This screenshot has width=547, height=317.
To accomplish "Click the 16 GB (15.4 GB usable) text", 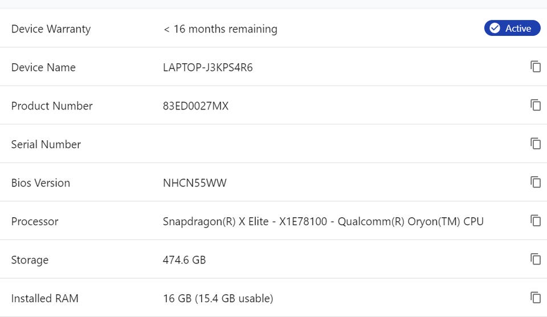I will (218, 298).
